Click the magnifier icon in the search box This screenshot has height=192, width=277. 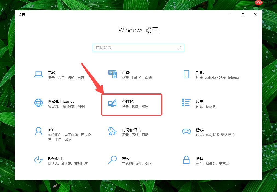tap(180, 48)
